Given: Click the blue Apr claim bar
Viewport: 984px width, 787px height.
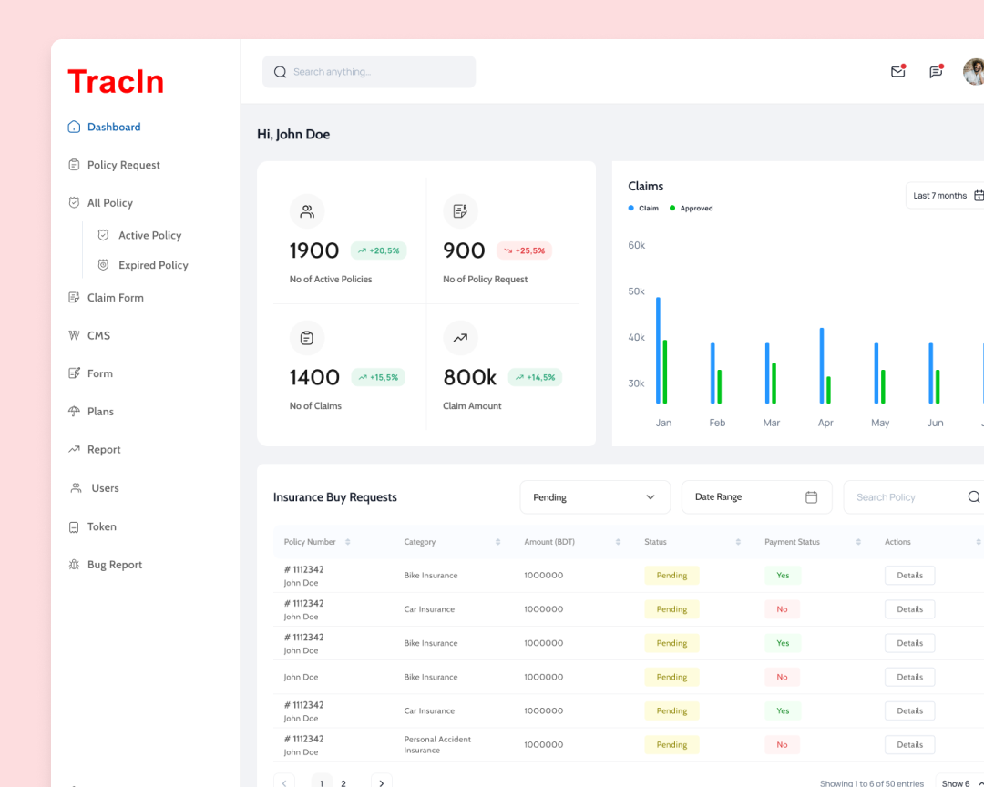Looking at the screenshot, I should click(822, 365).
